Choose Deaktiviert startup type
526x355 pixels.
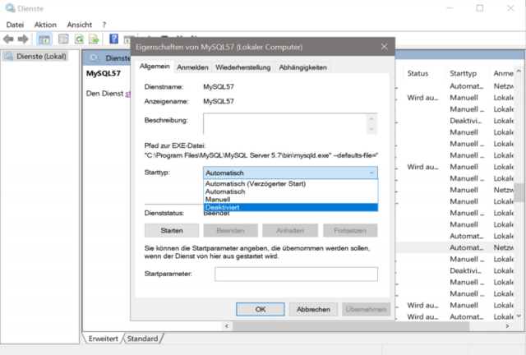[290, 207]
